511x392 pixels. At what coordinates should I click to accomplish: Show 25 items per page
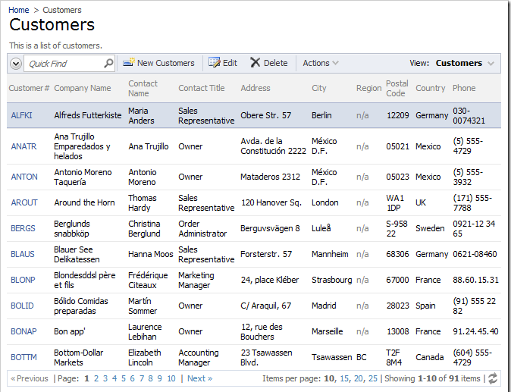tap(373, 378)
